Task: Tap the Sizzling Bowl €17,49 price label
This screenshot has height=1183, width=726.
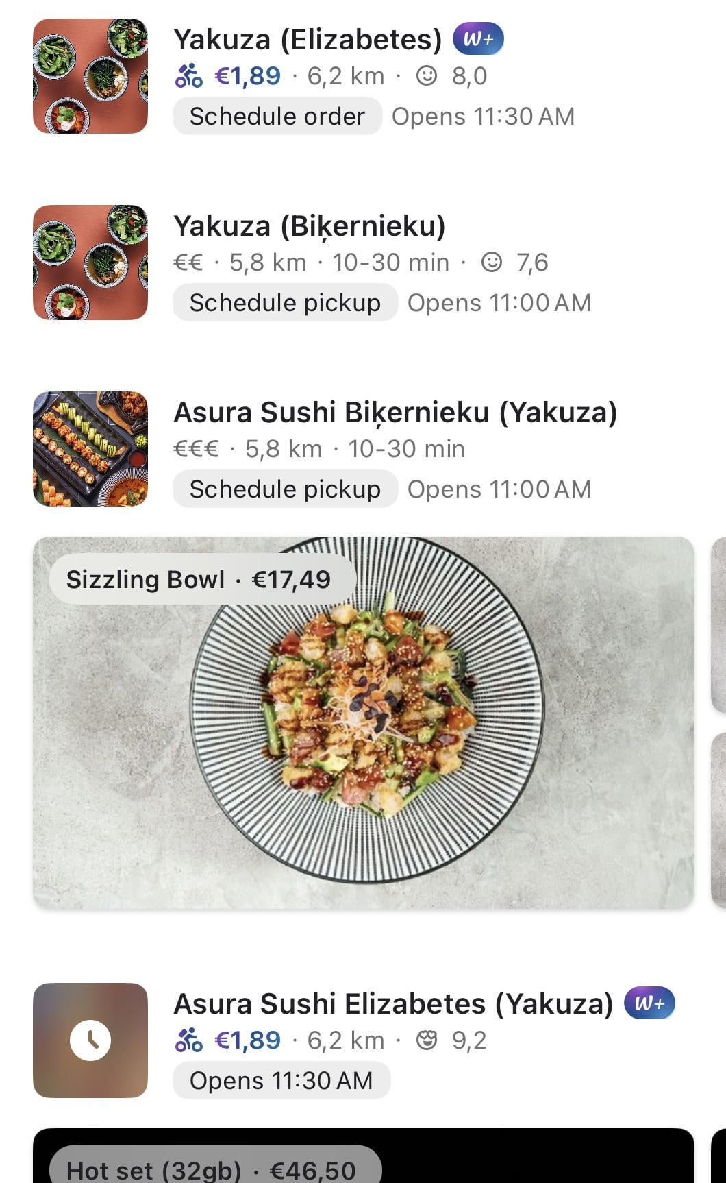Action: [x=199, y=580]
